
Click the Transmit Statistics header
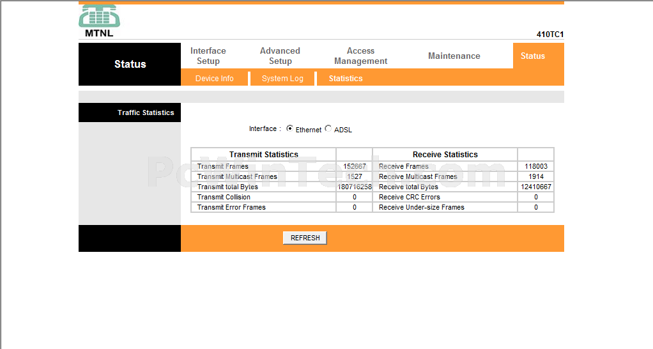[264, 155]
